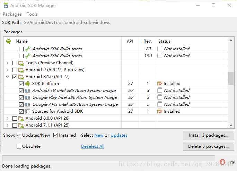Click the Delete 5 packages button
237x171 pixels.
[209, 146]
